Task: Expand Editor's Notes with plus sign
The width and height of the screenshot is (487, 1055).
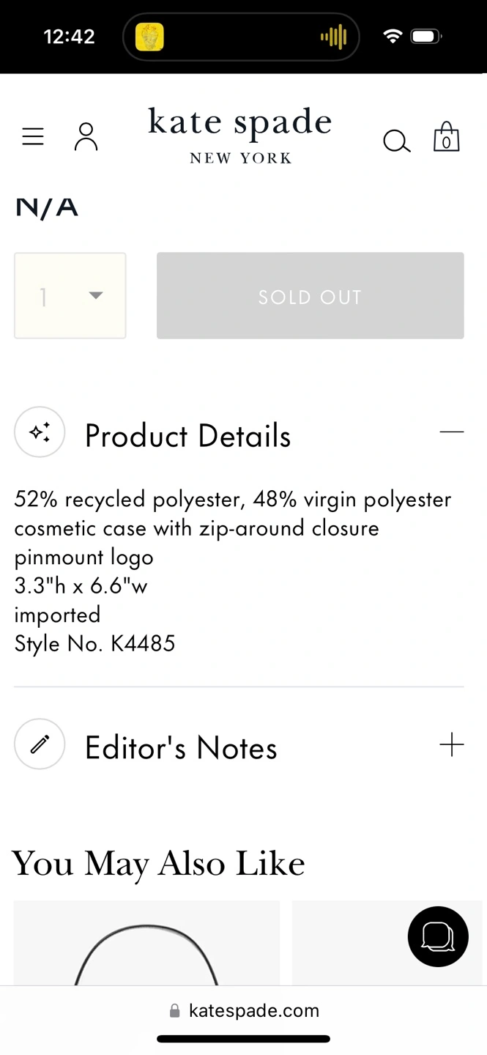Action: coord(452,744)
